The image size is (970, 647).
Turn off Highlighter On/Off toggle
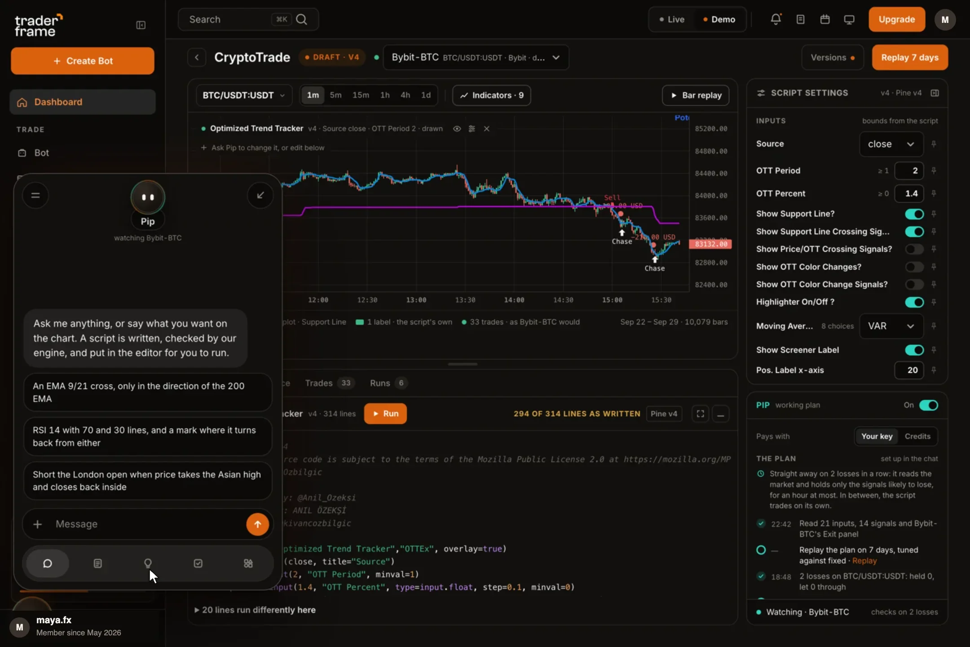[914, 302]
